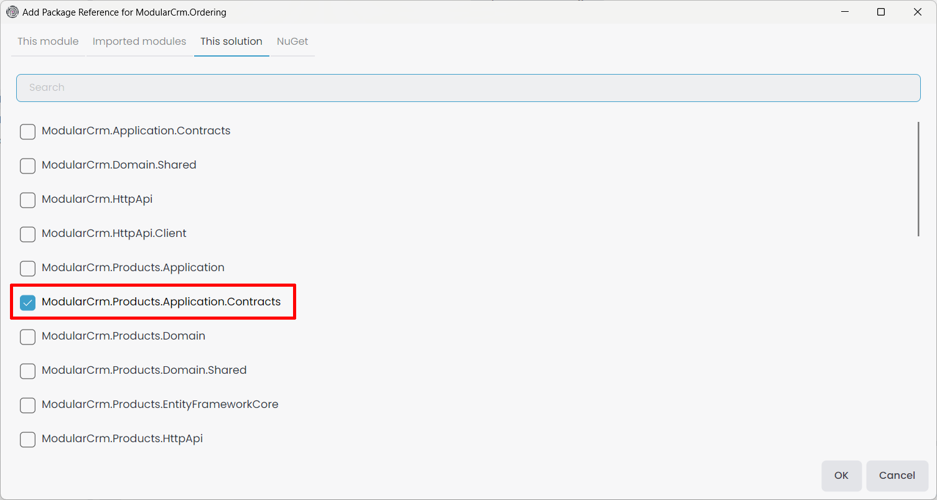The image size is (937, 500).
Task: Tick the ModularCrm.Products.HttpApi checkbox
Action: click(x=27, y=439)
